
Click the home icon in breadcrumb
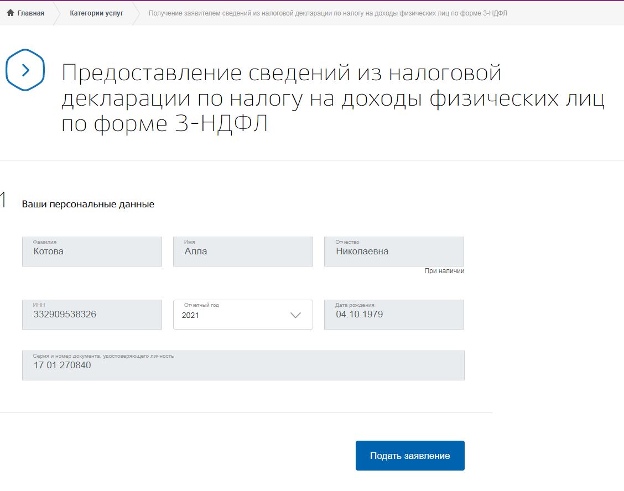(11, 13)
